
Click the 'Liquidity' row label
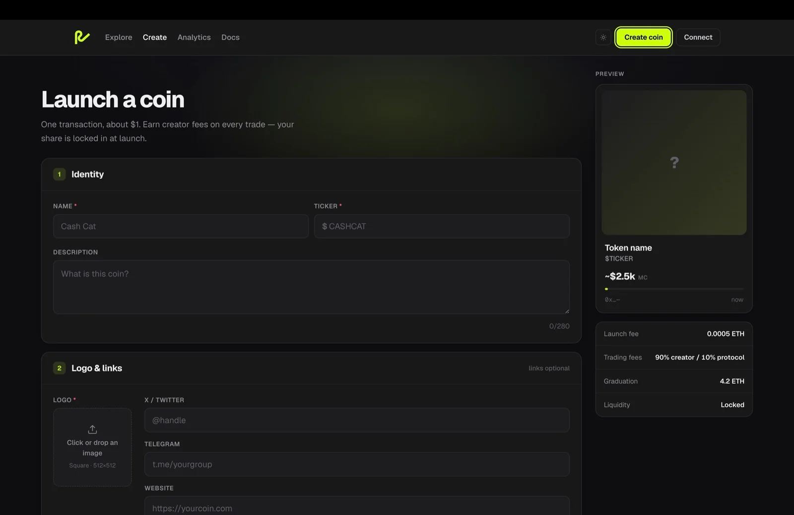click(x=617, y=405)
